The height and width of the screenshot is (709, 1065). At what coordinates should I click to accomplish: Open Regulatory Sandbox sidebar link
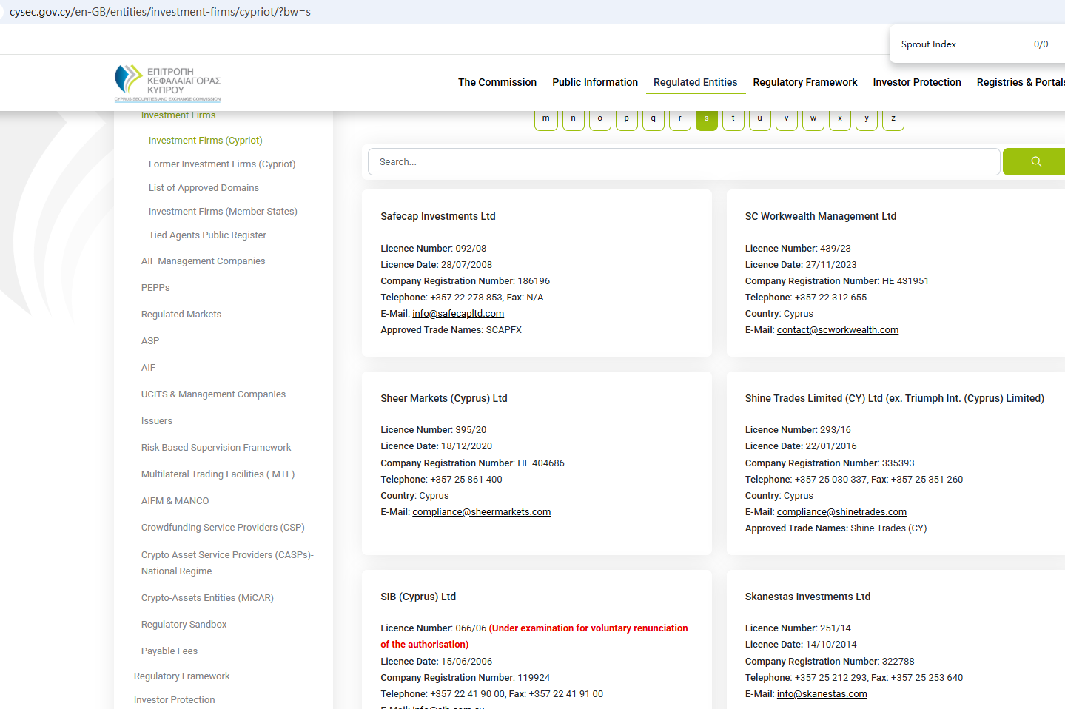184,625
